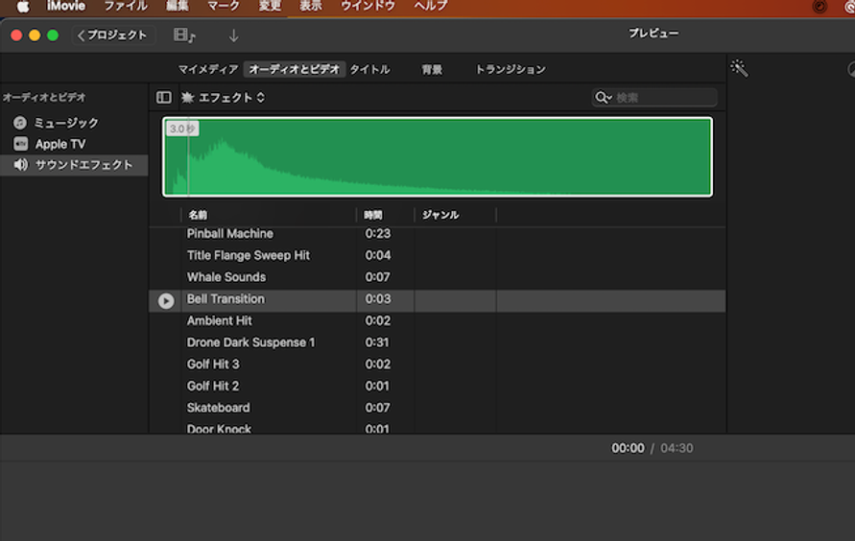The width and height of the screenshot is (855, 541).
Task: Open the トランジション tab
Action: [511, 69]
